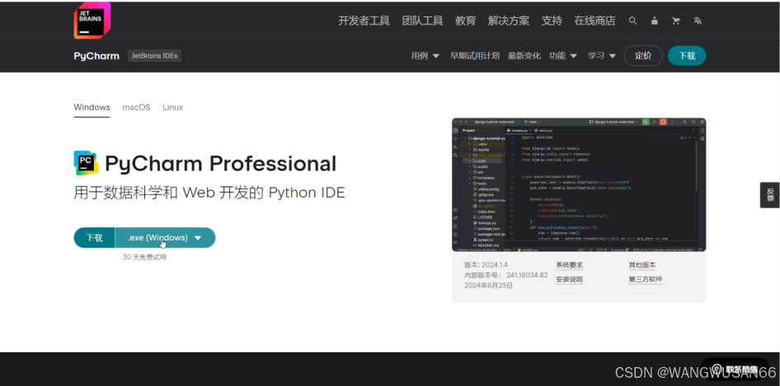Screen dimensions: 780x386
Task: Open 支持 menu
Action: [552, 21]
